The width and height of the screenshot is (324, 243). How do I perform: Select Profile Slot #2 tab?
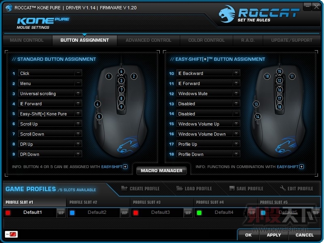[x=98, y=202]
